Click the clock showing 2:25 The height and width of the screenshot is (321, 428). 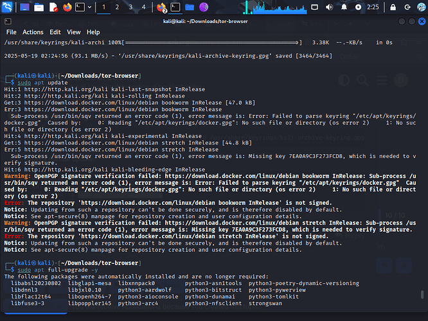click(x=373, y=7)
